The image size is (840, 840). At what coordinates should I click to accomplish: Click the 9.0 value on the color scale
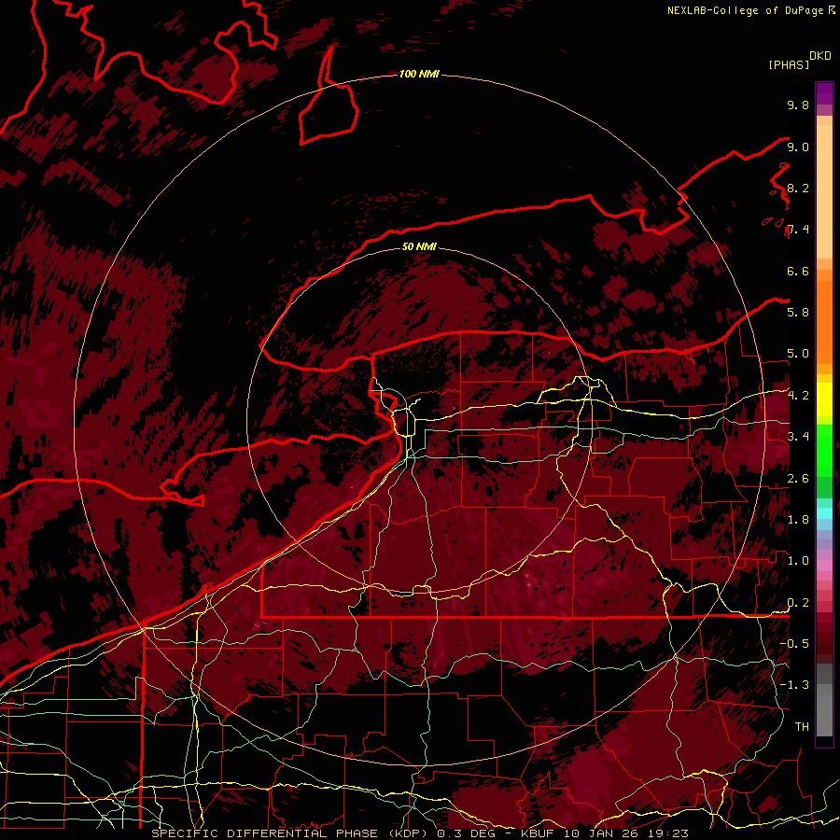[798, 147]
